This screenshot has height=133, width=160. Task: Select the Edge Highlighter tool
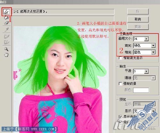point(6,11)
